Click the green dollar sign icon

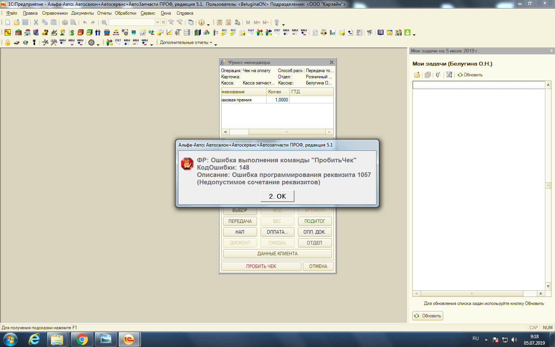coord(72,32)
